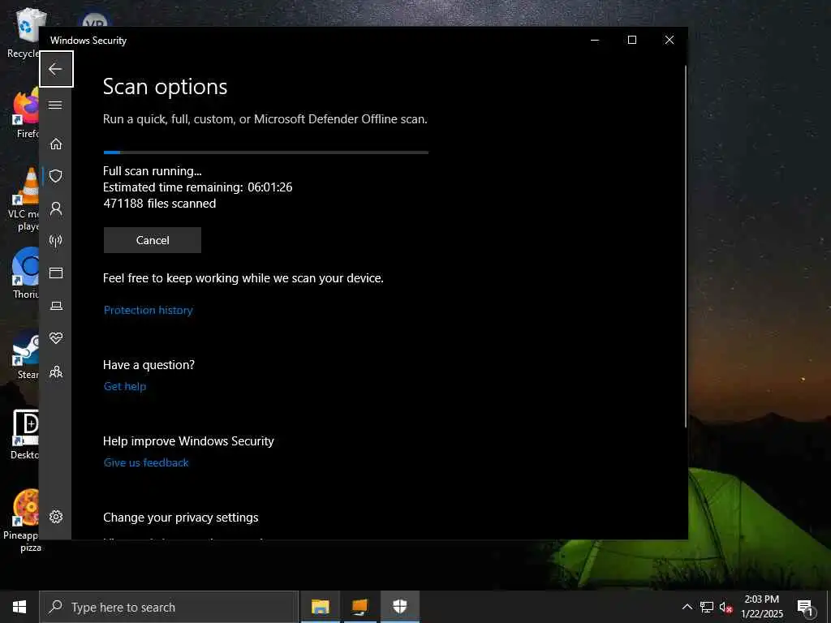Open Device performance & health heart icon
The image size is (831, 623).
coord(56,338)
